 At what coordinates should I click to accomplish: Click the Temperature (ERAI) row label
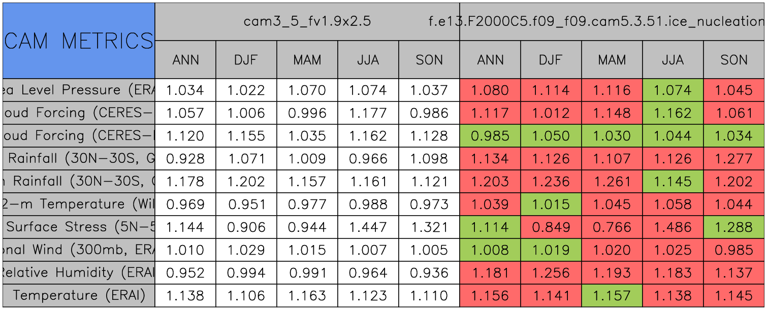78,296
